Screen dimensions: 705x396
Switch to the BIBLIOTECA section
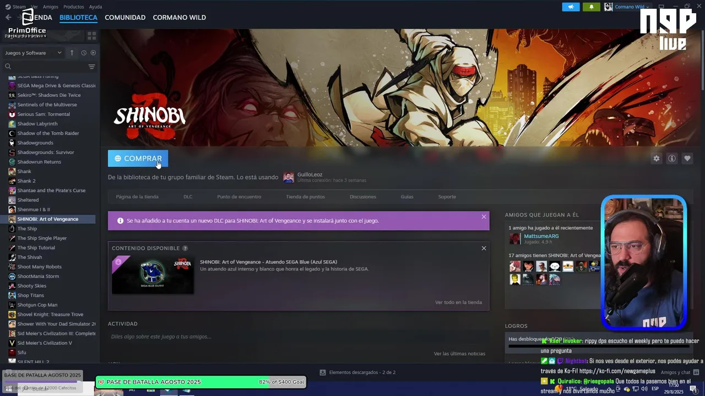tap(78, 18)
